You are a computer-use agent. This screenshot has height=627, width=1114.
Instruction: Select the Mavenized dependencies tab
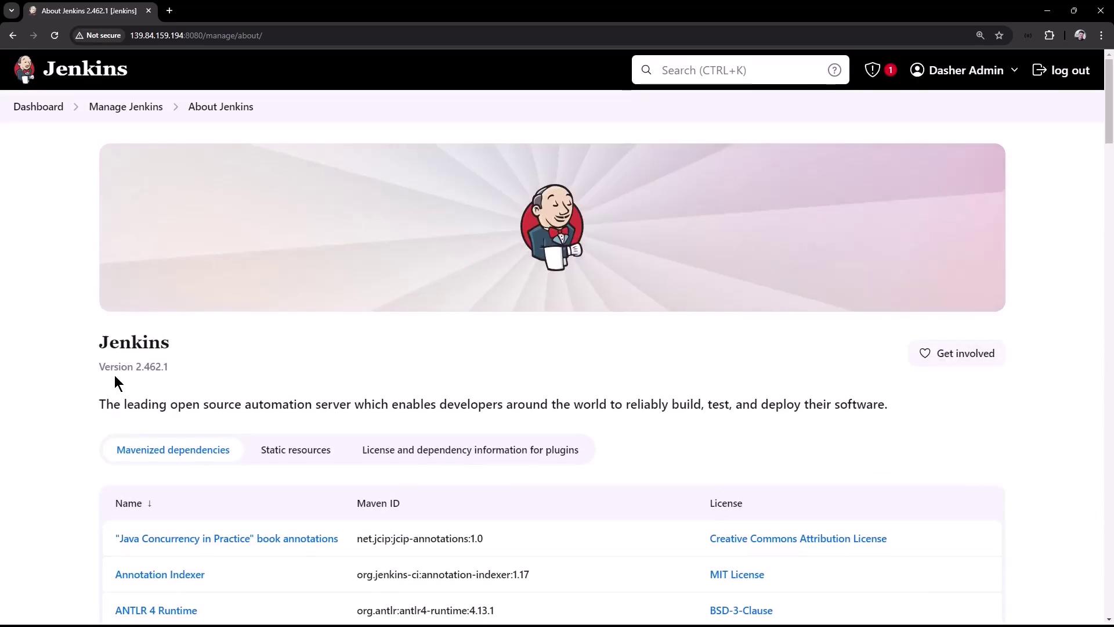[x=173, y=450]
